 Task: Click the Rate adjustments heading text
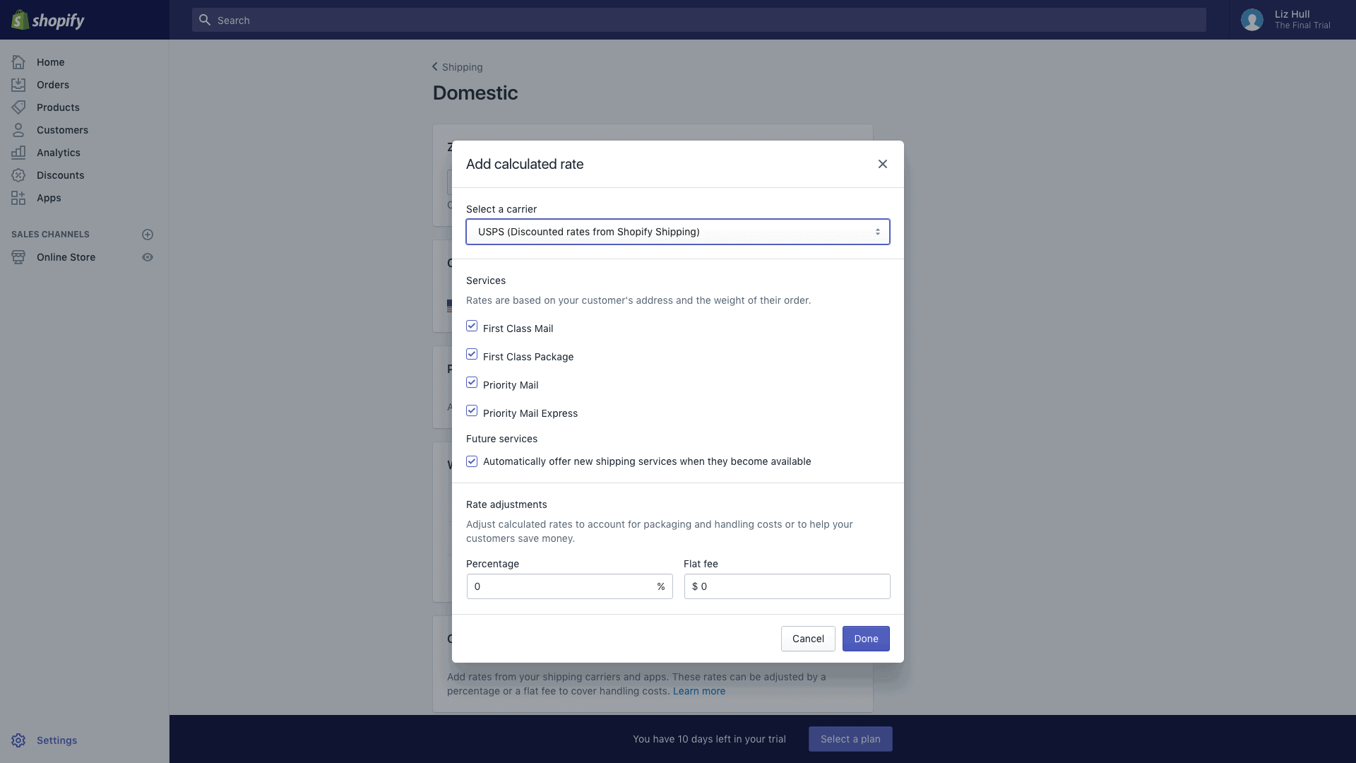506,504
